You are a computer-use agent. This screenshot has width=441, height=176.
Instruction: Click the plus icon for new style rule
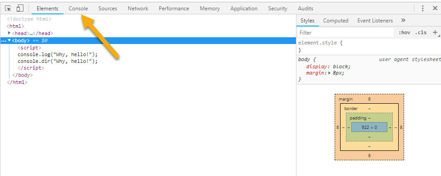435,32
